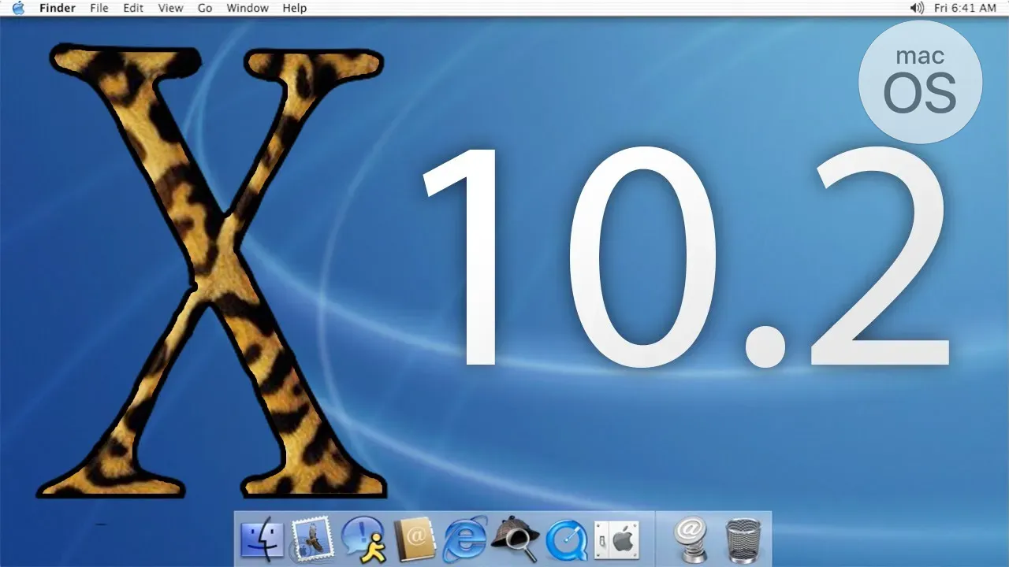1009x567 pixels.
Task: Open iChat with the running man bubble
Action: point(363,539)
